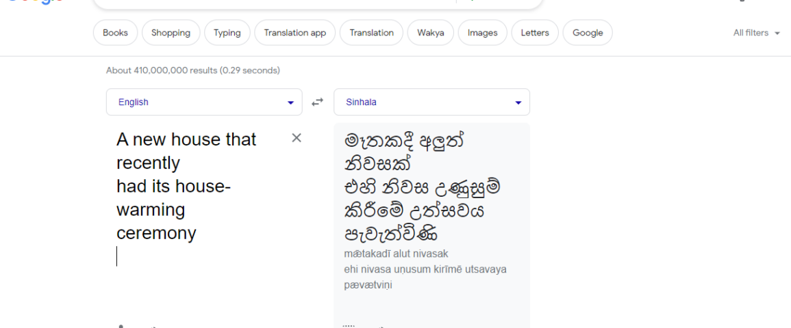Choose the Typing filter chip
791x328 pixels.
tap(227, 33)
